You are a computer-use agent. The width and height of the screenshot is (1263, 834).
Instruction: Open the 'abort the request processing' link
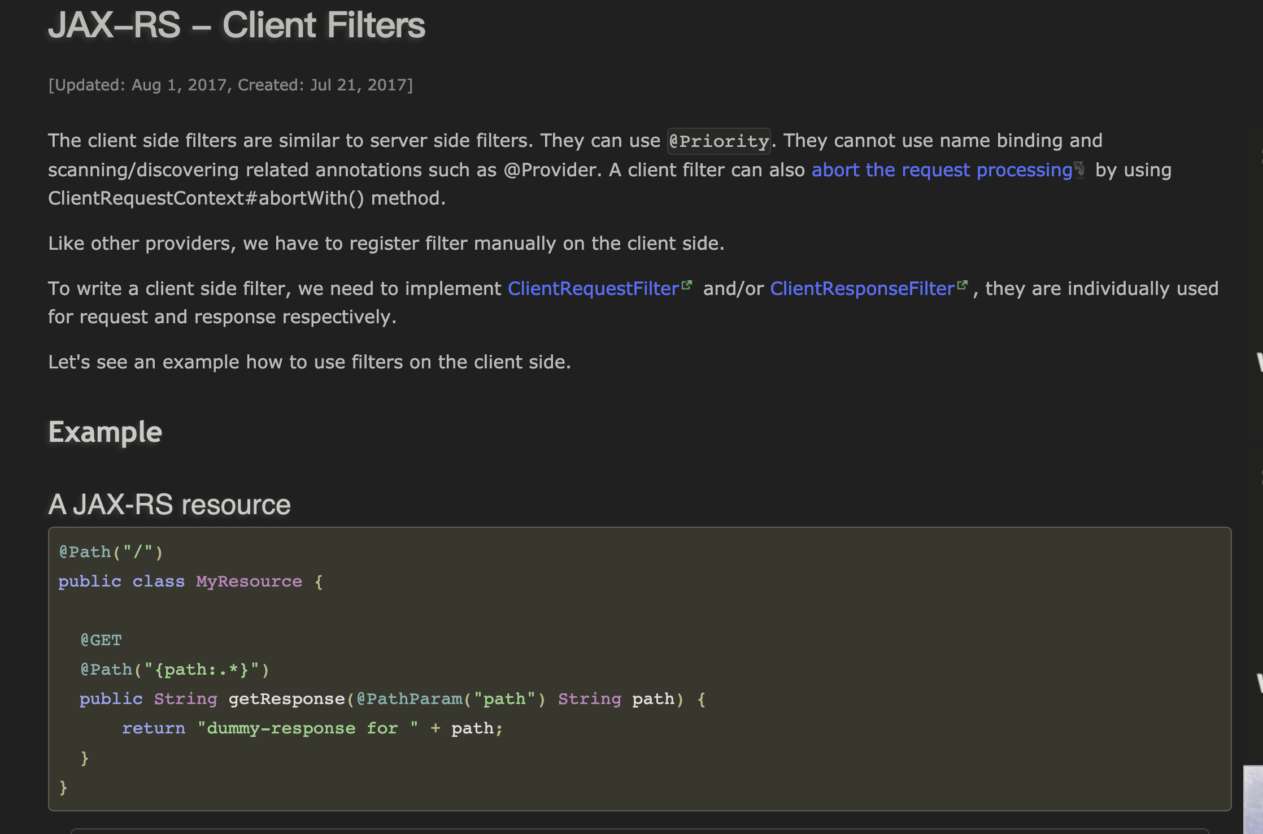(942, 170)
